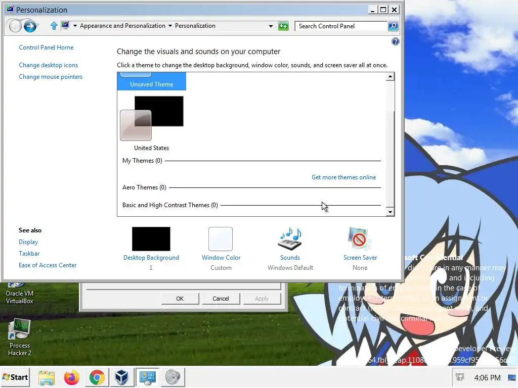The image size is (518, 388).
Task: Open the Desktop Background black thumbnail
Action: 151,239
